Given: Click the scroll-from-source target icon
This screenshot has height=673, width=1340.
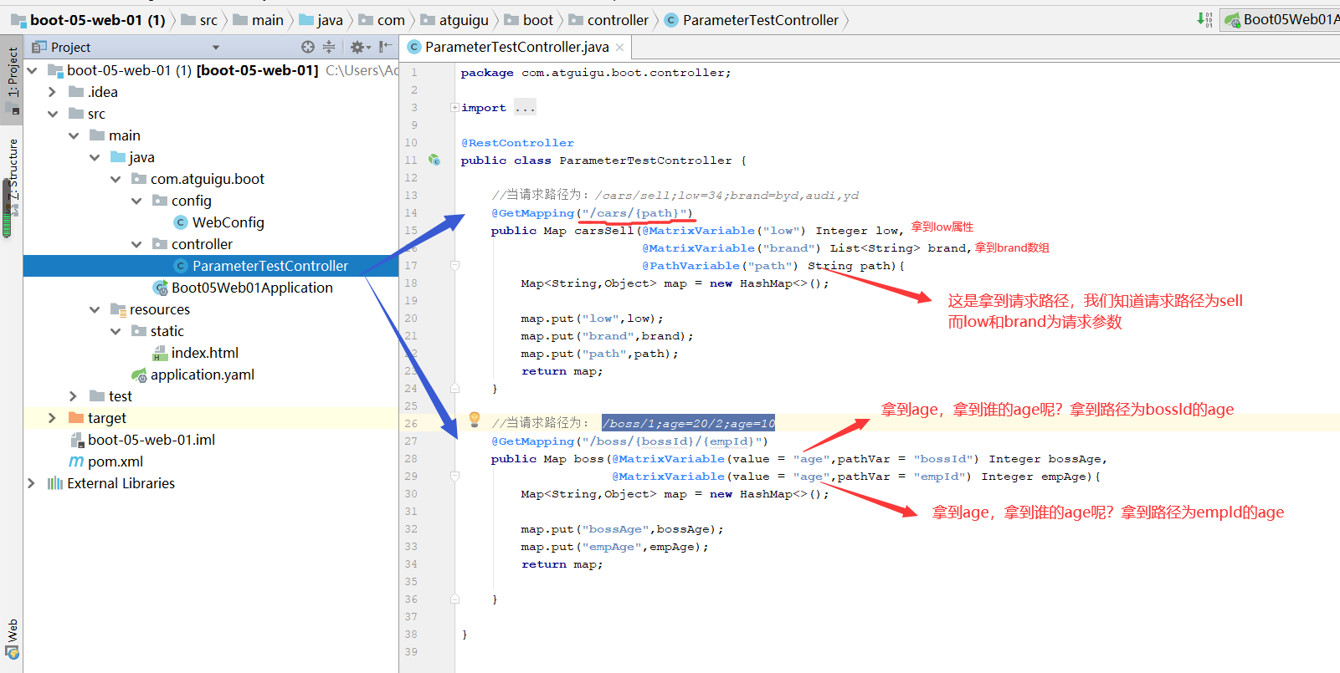Looking at the screenshot, I should click(x=308, y=47).
